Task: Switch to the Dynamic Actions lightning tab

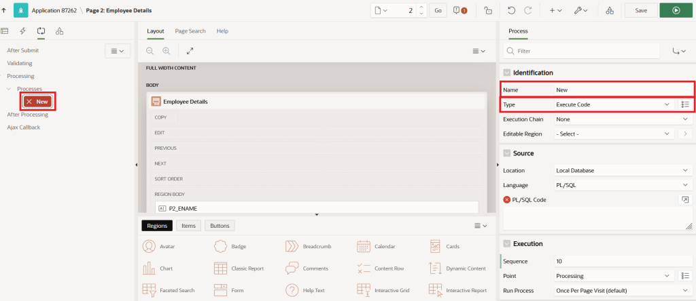Action: tap(23, 31)
